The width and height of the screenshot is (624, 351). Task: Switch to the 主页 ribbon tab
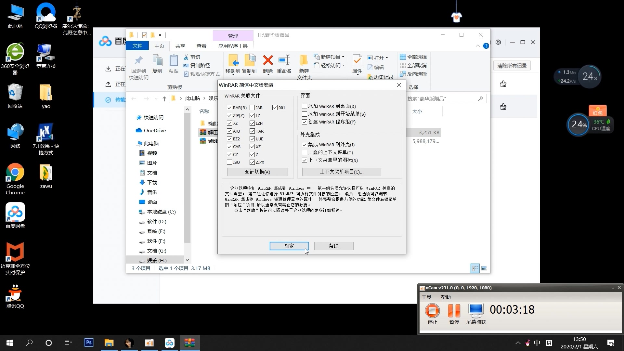(x=159, y=46)
